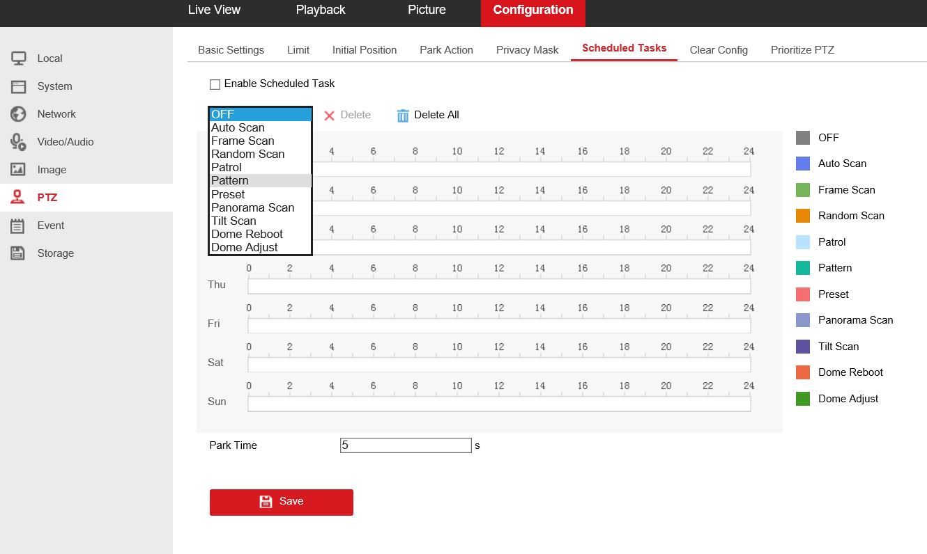Image resolution: width=927 pixels, height=554 pixels.
Task: Click the orange Random Scan legend swatch
Action: tap(803, 216)
